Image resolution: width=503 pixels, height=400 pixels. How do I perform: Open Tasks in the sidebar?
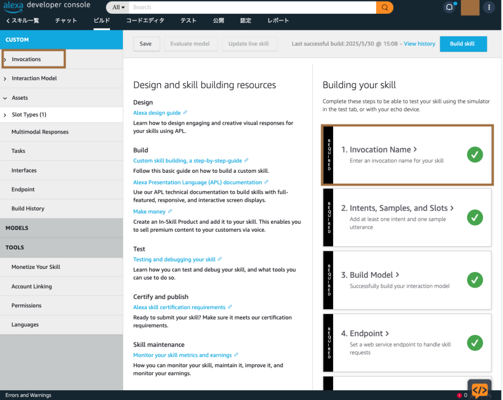pos(61,151)
